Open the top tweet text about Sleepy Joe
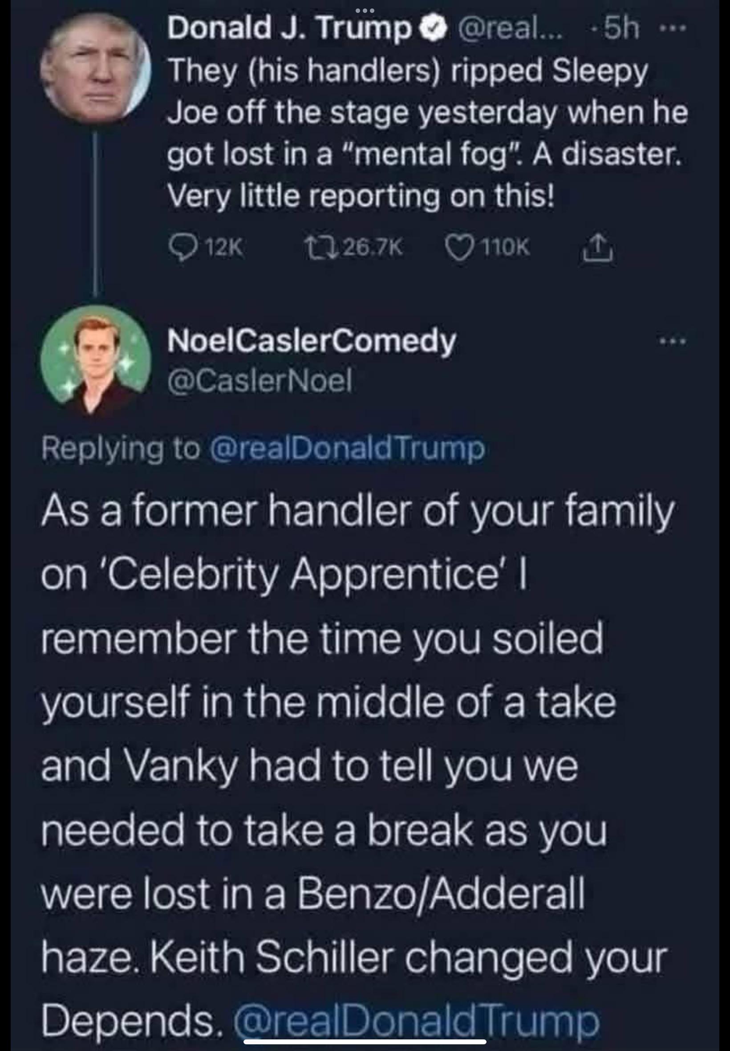Screen dimensions: 730x1051 (427, 134)
